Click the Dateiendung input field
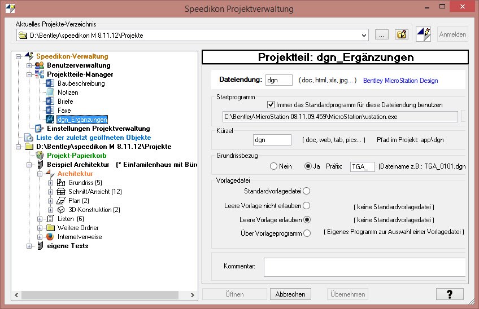Image resolution: width=479 pixels, height=309 pixels. coord(279,80)
